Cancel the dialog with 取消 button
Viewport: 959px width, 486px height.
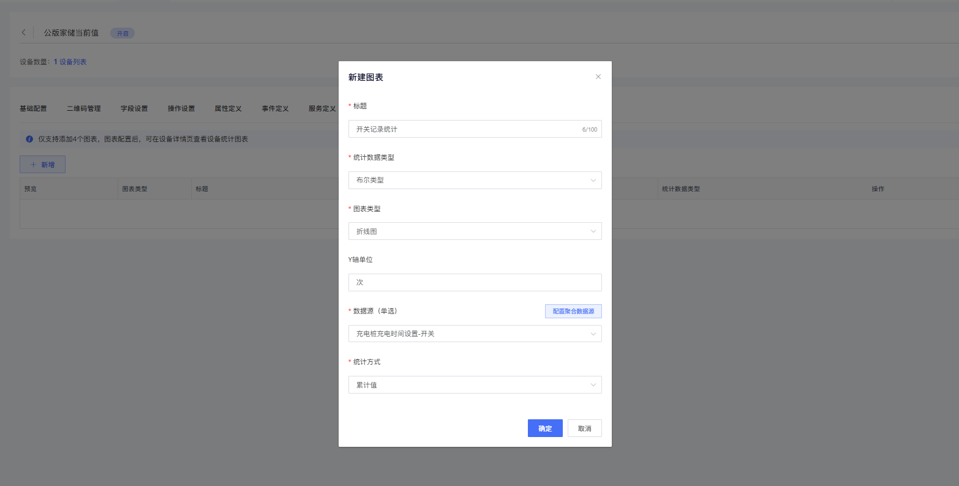(x=584, y=428)
